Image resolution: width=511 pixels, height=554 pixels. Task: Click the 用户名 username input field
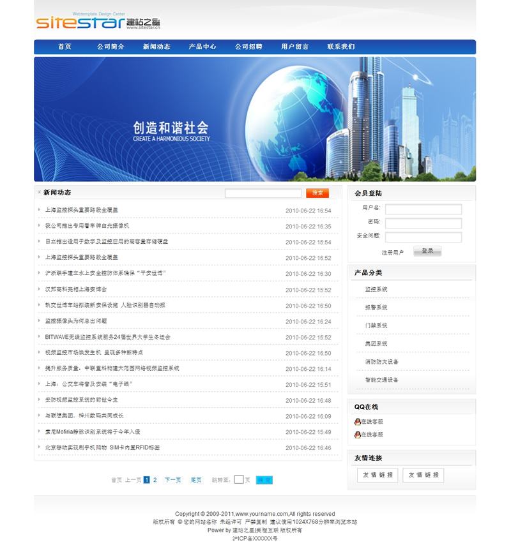pyautogui.click(x=423, y=209)
